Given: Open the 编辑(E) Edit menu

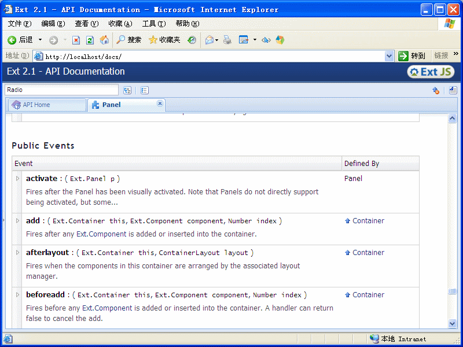Looking at the screenshot, I should tap(53, 24).
